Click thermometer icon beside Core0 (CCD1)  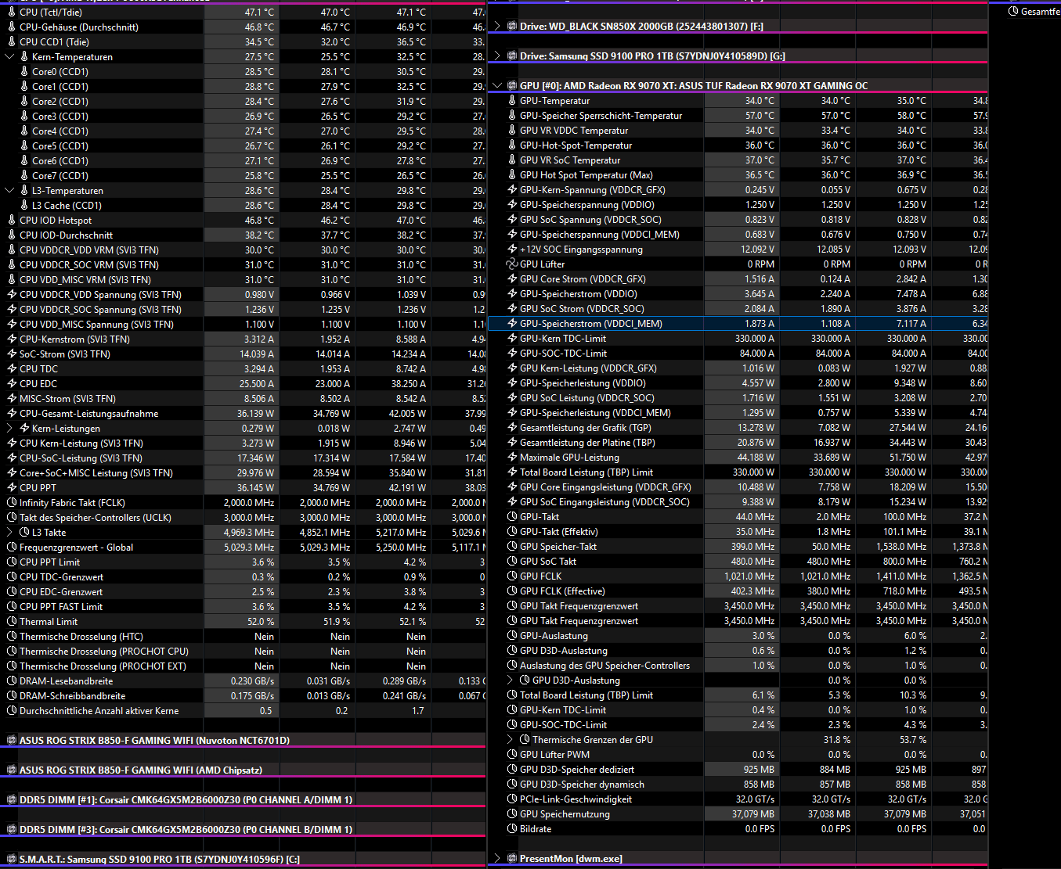point(24,72)
